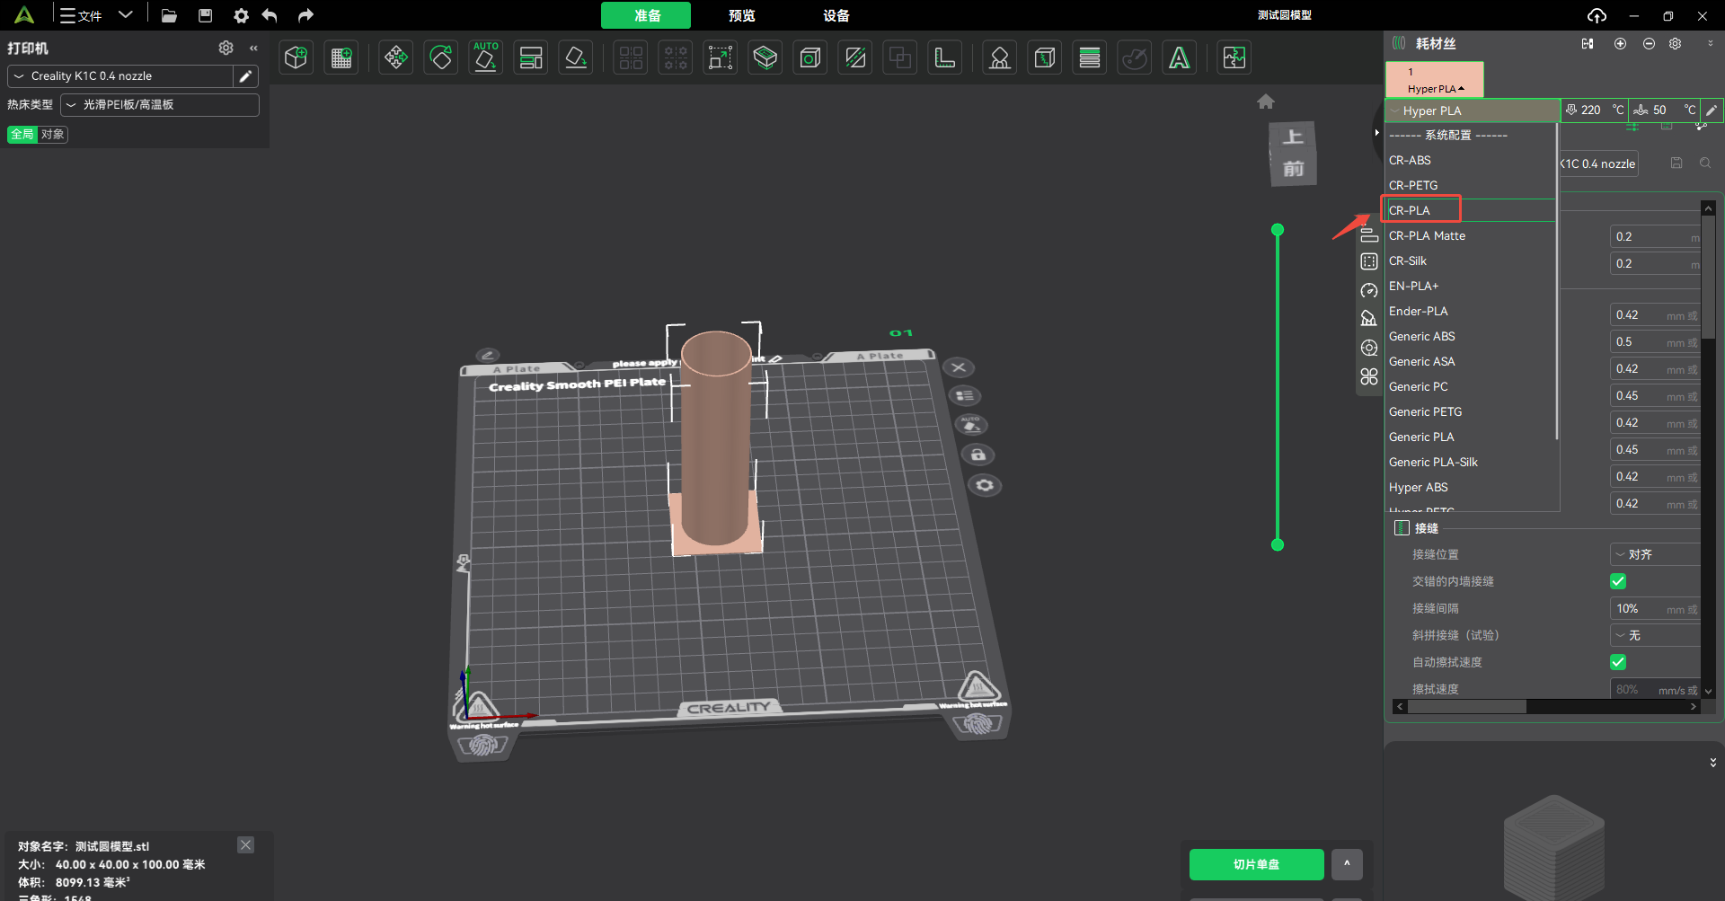
Task: Click the add model cube icon
Action: (x=296, y=58)
